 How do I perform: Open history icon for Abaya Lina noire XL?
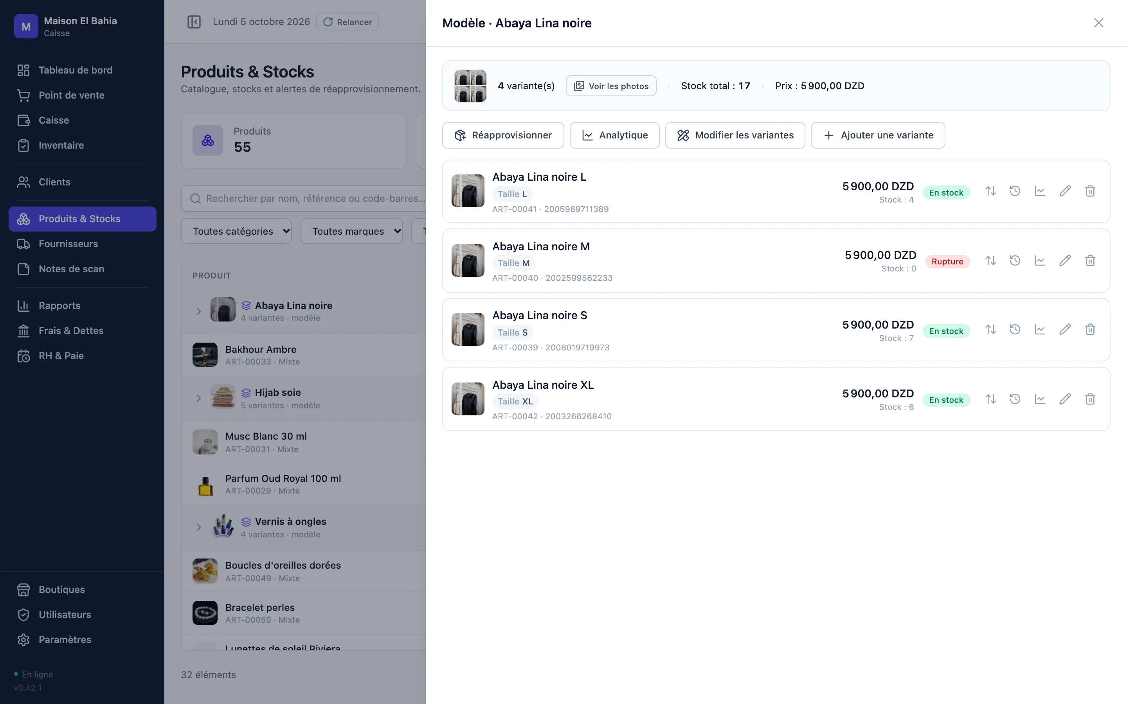(x=1015, y=399)
